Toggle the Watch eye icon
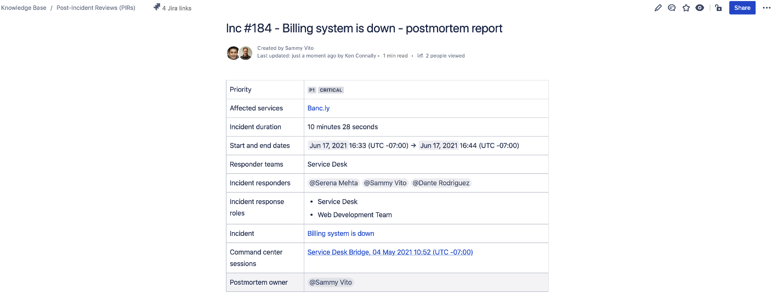The width and height of the screenshot is (777, 299). 700,8
